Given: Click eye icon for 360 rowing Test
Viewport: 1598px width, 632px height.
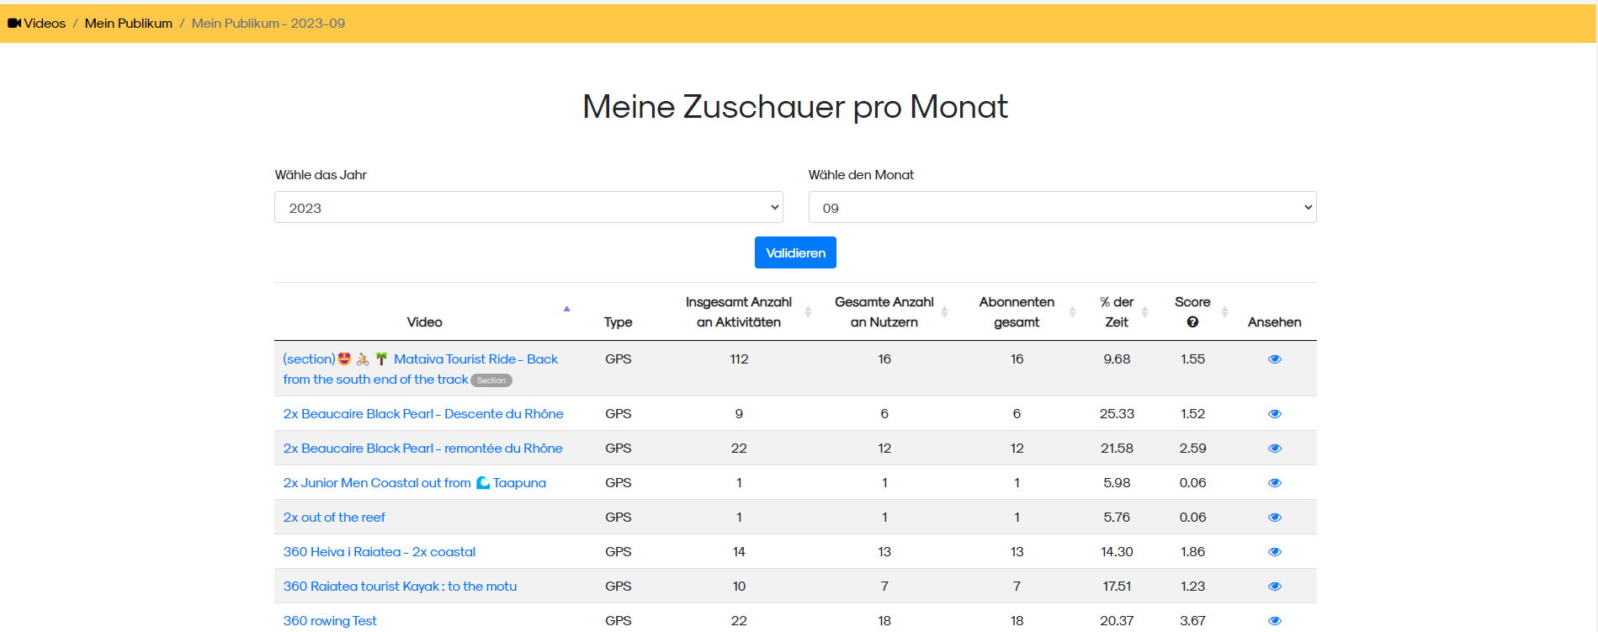Looking at the screenshot, I should click(x=1274, y=621).
